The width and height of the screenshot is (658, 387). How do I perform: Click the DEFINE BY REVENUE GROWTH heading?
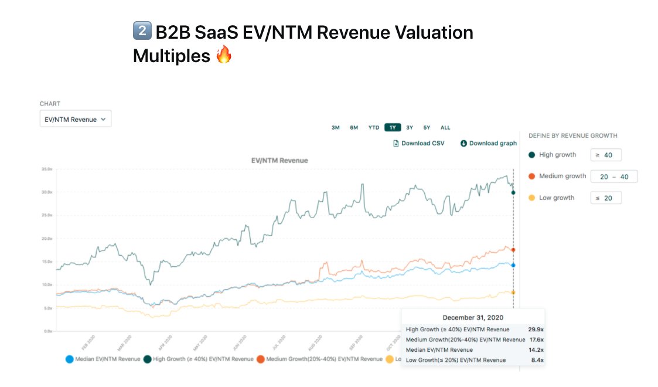pos(573,136)
